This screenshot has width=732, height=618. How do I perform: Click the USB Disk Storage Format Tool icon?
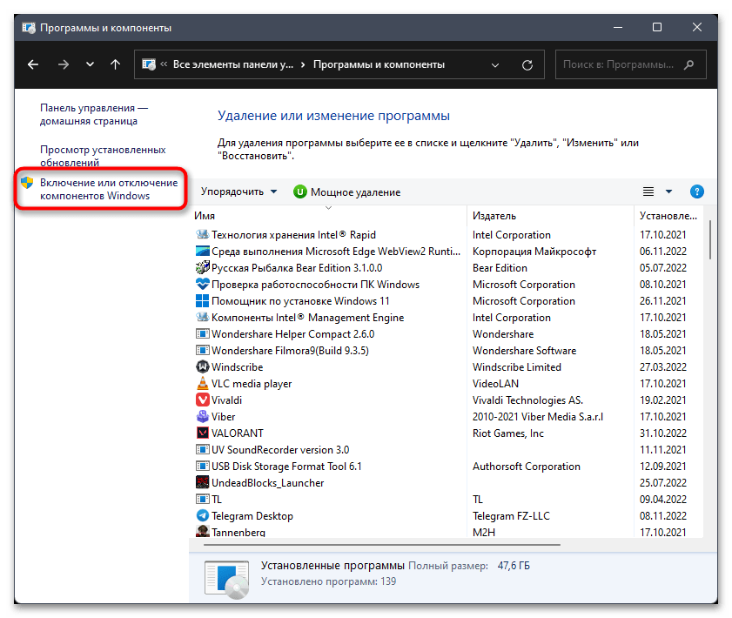pos(202,466)
